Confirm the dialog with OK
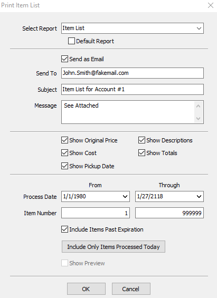Screen dimensions: 217x298 pos(86,289)
